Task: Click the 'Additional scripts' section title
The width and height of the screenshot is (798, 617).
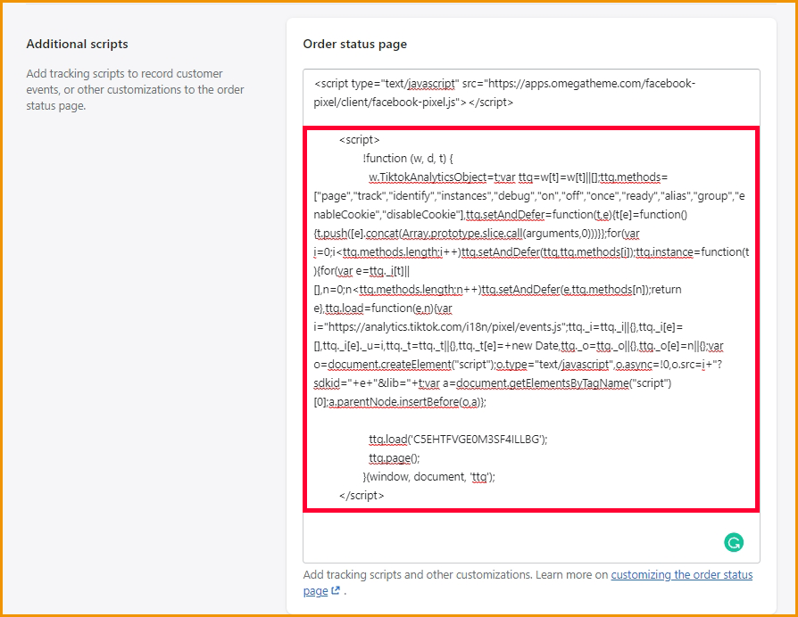Action: point(77,44)
